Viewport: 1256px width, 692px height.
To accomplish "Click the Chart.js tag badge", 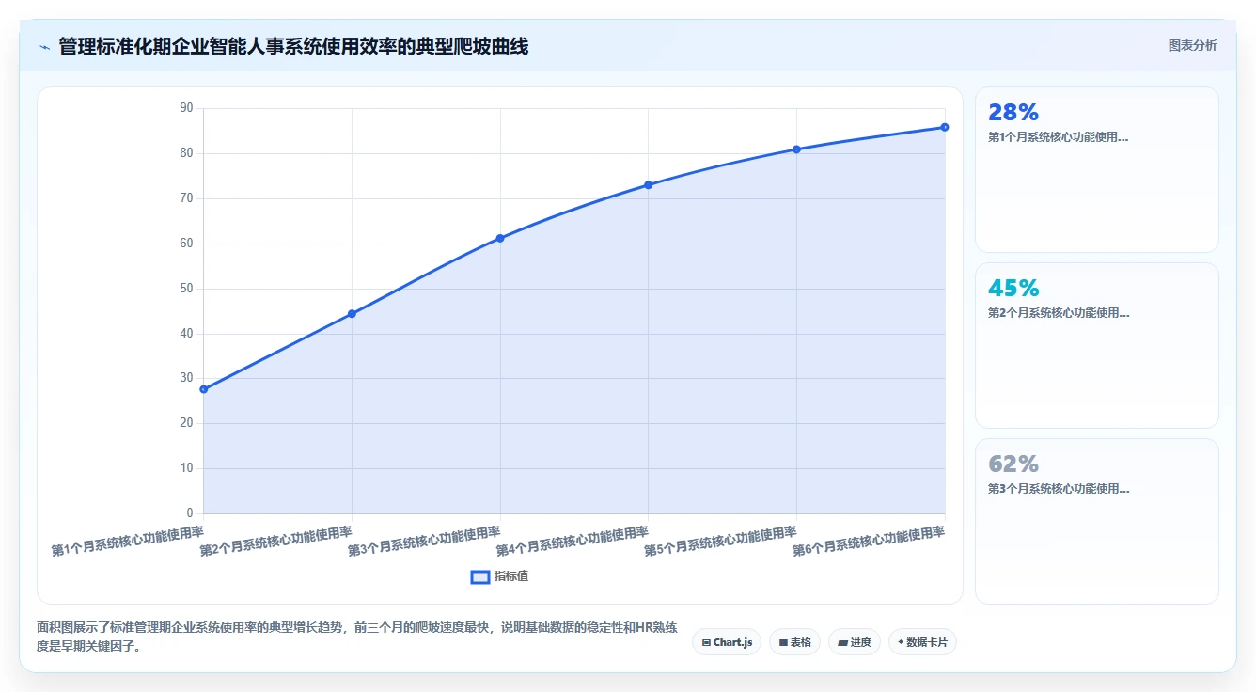I will 727,642.
